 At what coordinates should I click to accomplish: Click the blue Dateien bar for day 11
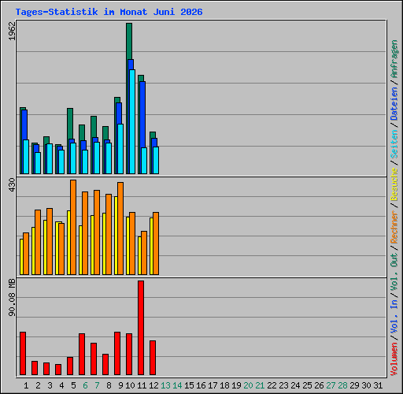coord(142,114)
